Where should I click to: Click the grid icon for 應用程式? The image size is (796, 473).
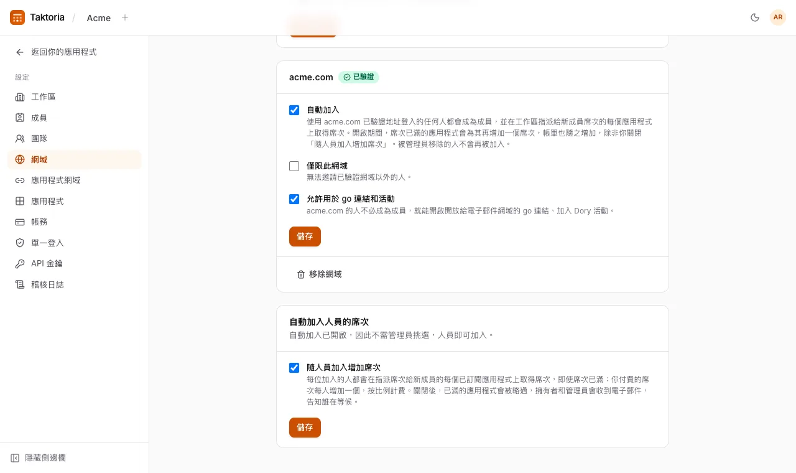pos(20,201)
